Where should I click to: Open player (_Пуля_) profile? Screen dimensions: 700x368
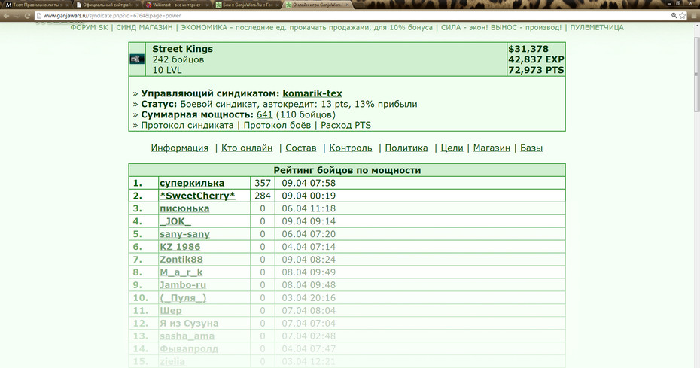click(x=183, y=298)
